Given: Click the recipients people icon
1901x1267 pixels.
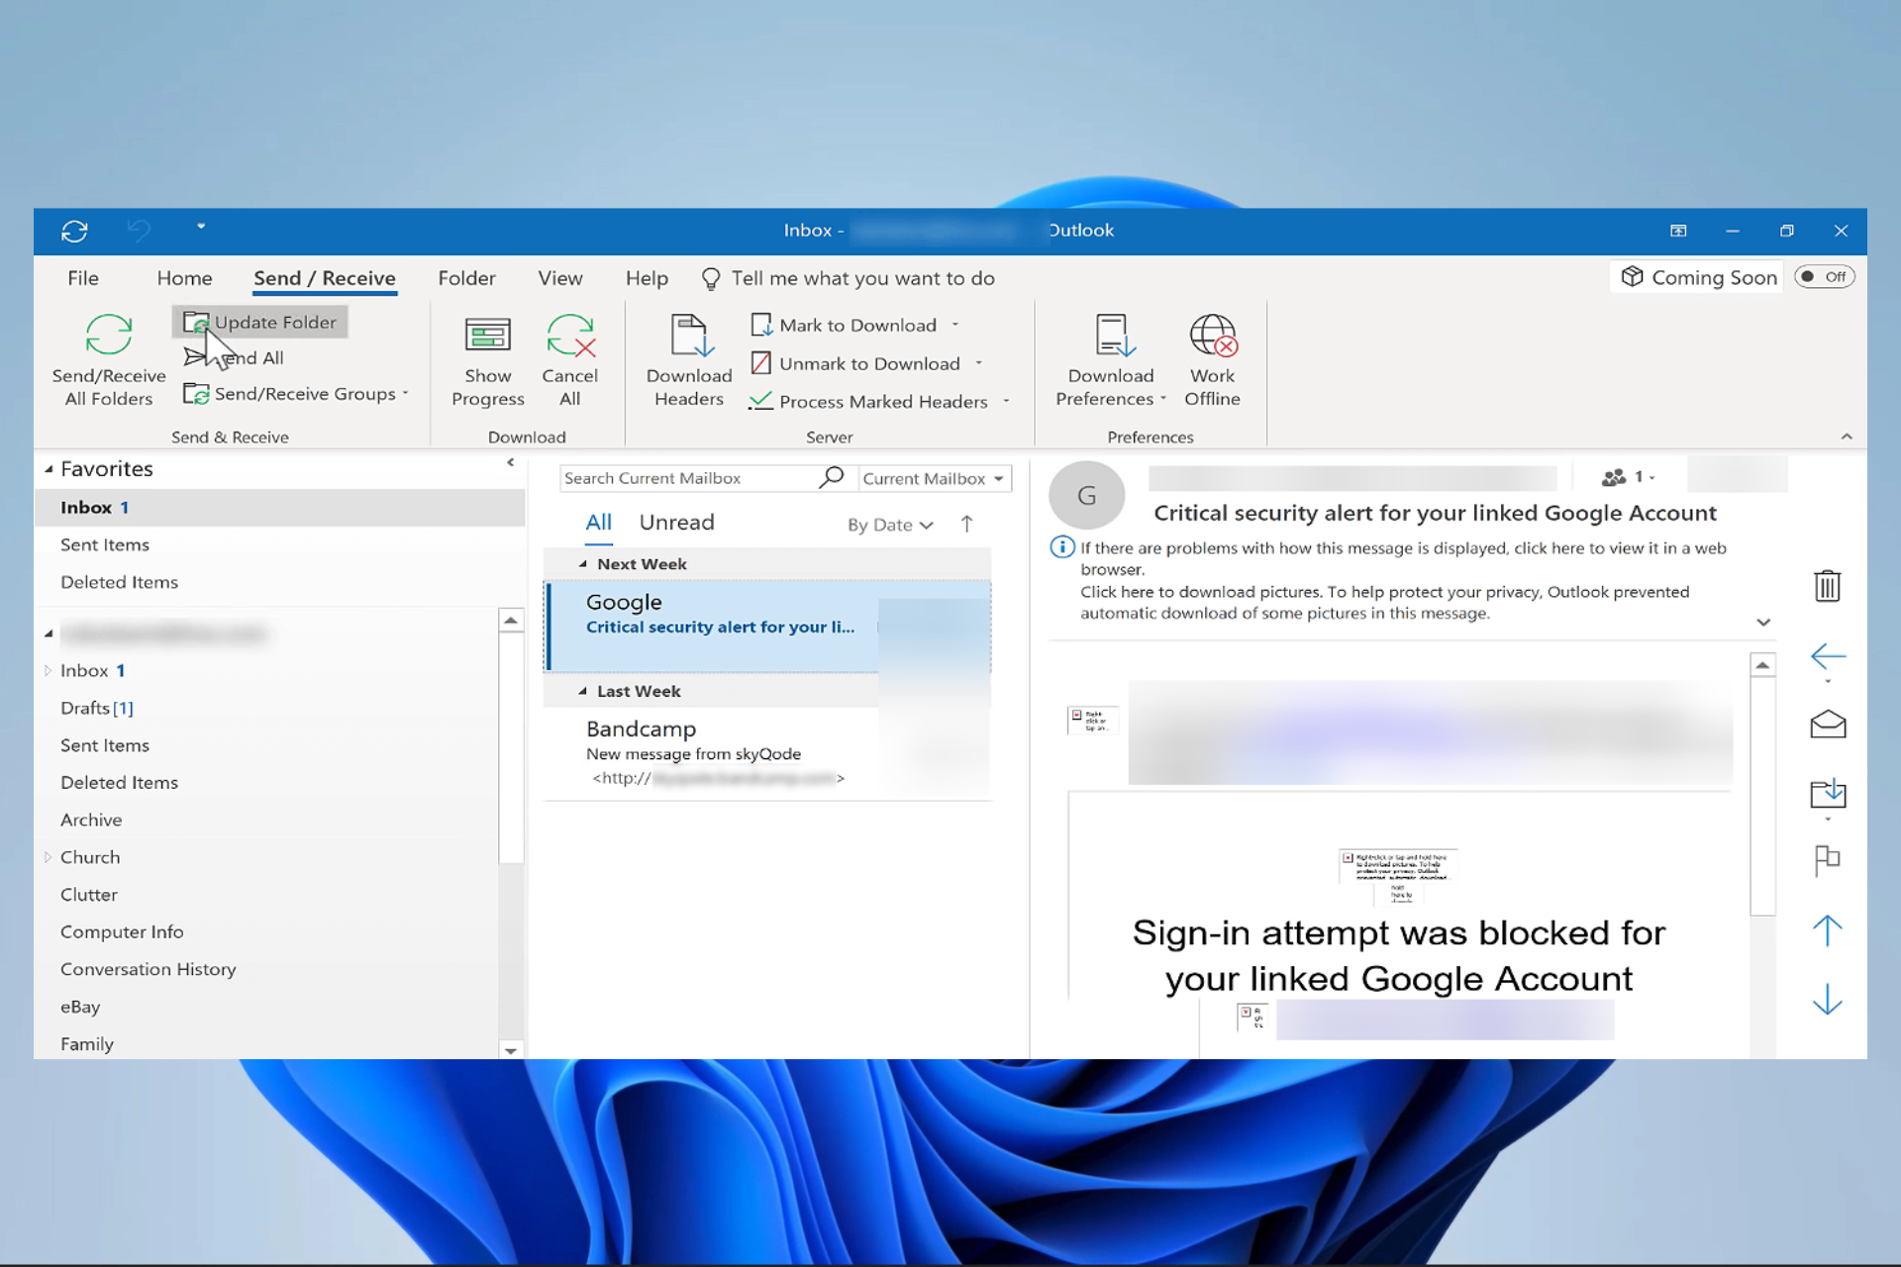Looking at the screenshot, I should pyautogui.click(x=1614, y=477).
